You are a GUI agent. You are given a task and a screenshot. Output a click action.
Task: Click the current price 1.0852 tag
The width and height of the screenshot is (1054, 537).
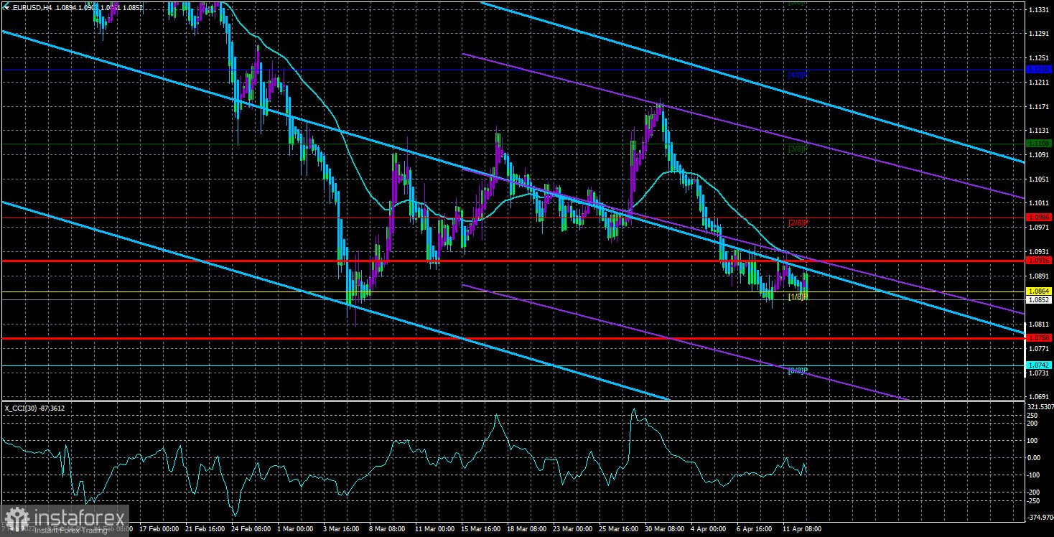1039,300
